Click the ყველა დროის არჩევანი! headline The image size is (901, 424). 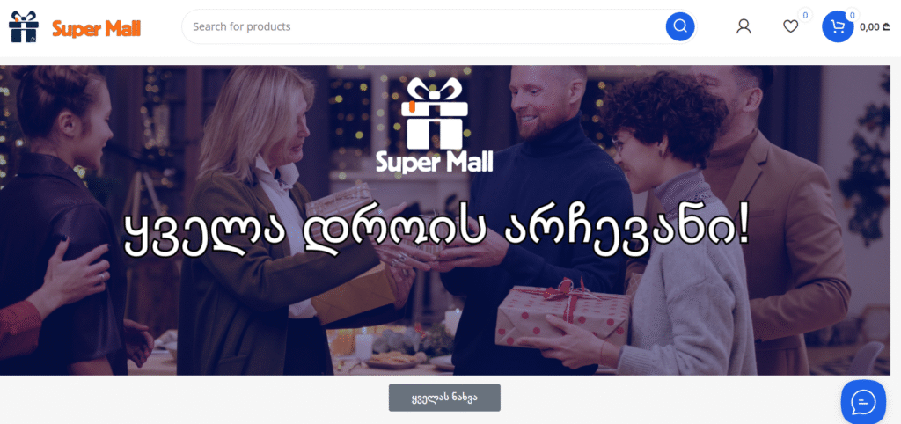coord(436,233)
